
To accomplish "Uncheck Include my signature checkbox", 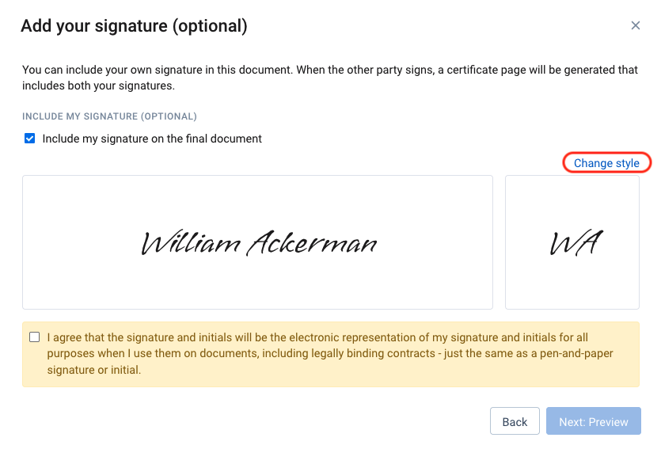I will [29, 139].
